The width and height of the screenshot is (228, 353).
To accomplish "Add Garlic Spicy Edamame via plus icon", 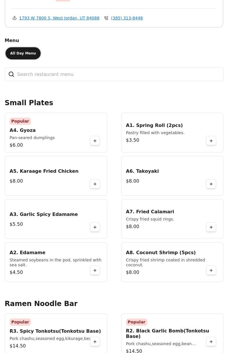I will [95, 227].
